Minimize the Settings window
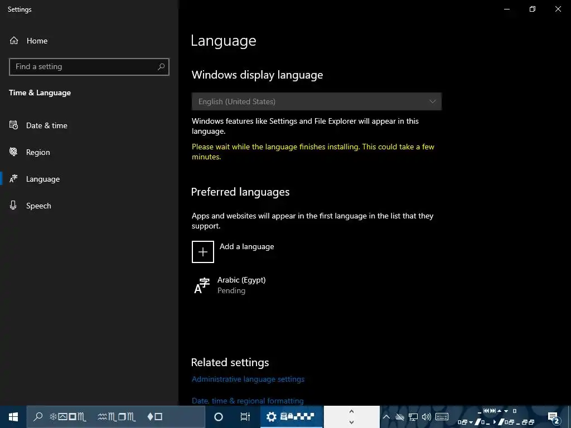Screen dimensions: 571x428 (x=507, y=9)
